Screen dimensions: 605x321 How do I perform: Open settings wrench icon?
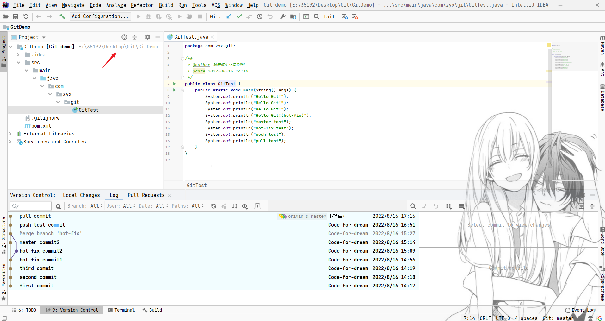pyautogui.click(x=283, y=16)
